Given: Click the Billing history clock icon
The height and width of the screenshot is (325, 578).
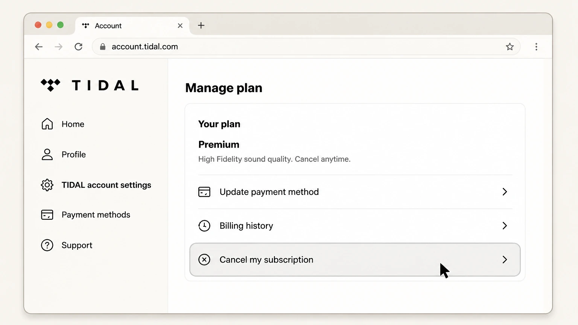Looking at the screenshot, I should 204,226.
